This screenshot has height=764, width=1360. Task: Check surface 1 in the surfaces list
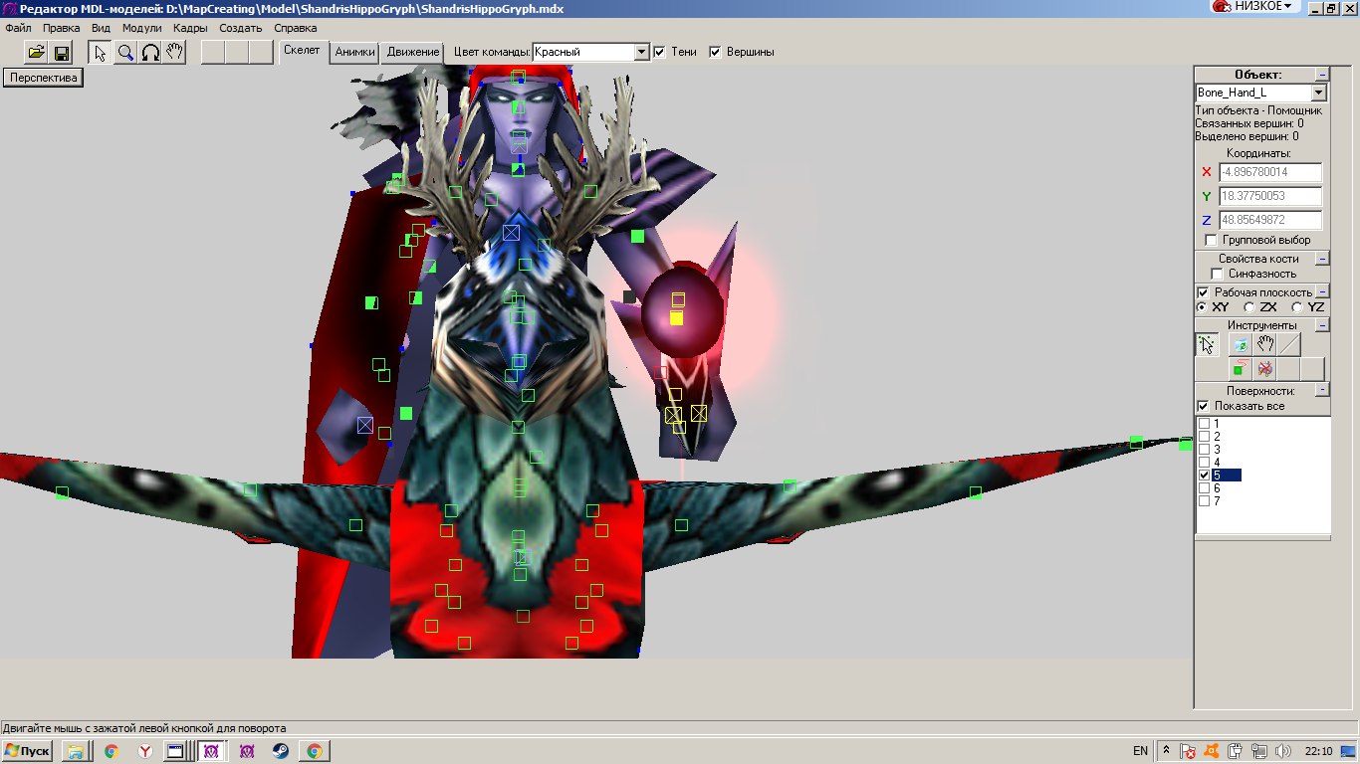click(x=1204, y=424)
